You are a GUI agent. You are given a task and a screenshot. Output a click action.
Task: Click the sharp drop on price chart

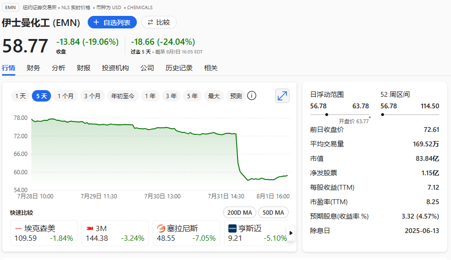click(x=238, y=152)
